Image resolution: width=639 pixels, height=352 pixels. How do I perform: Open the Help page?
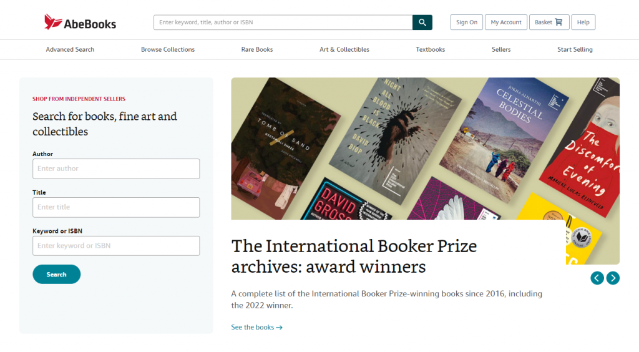pos(583,22)
